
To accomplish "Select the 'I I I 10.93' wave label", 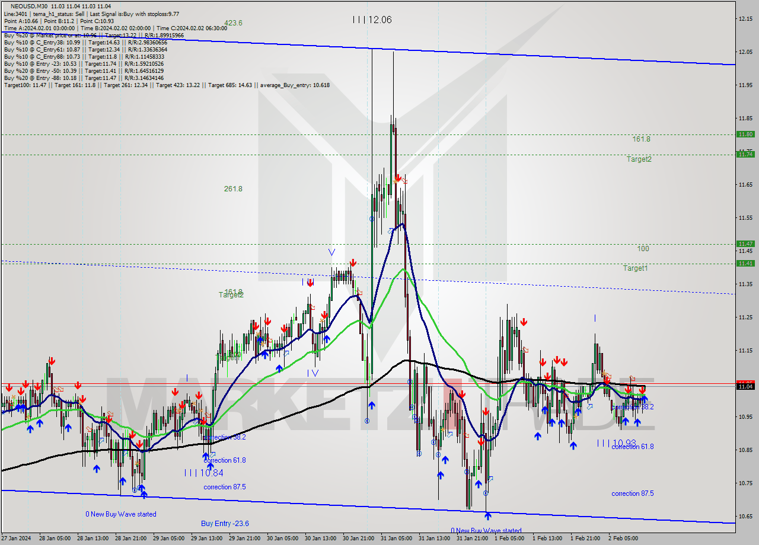I will click(x=617, y=443).
